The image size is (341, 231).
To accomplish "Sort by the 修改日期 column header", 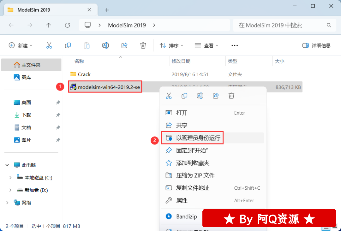I will click(181, 61).
